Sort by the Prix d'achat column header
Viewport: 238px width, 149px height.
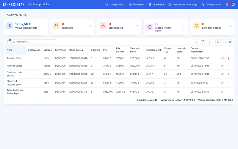coord(120,50)
